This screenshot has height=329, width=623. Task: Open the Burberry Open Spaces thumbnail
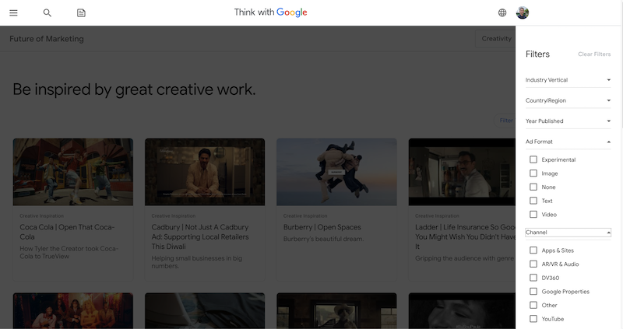(x=336, y=172)
